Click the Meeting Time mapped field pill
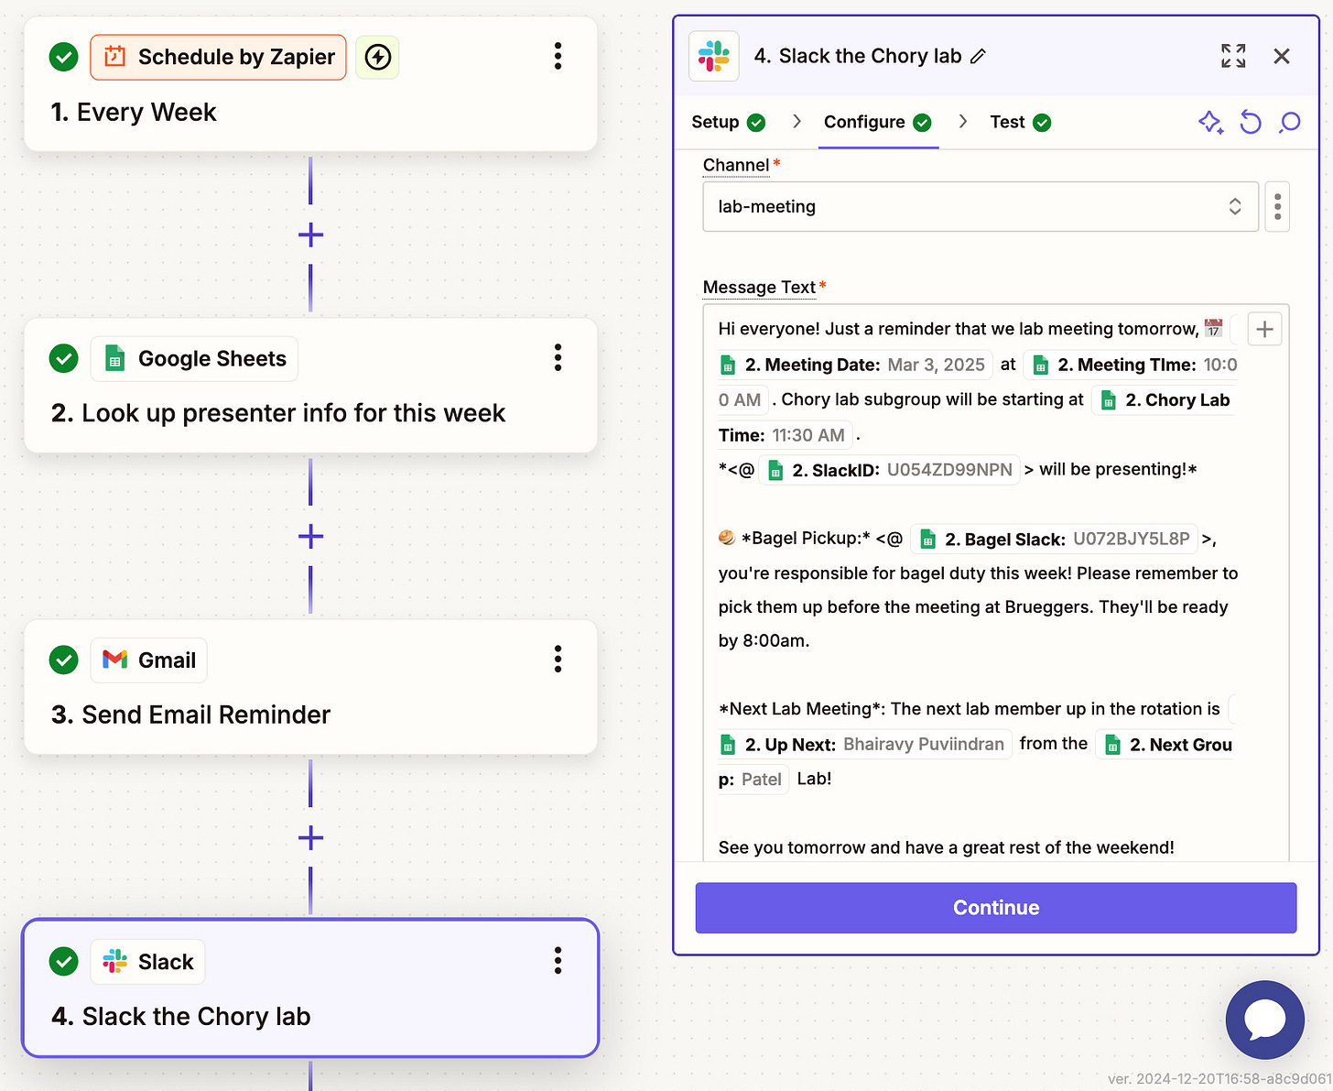1333x1091 pixels. point(1129,365)
